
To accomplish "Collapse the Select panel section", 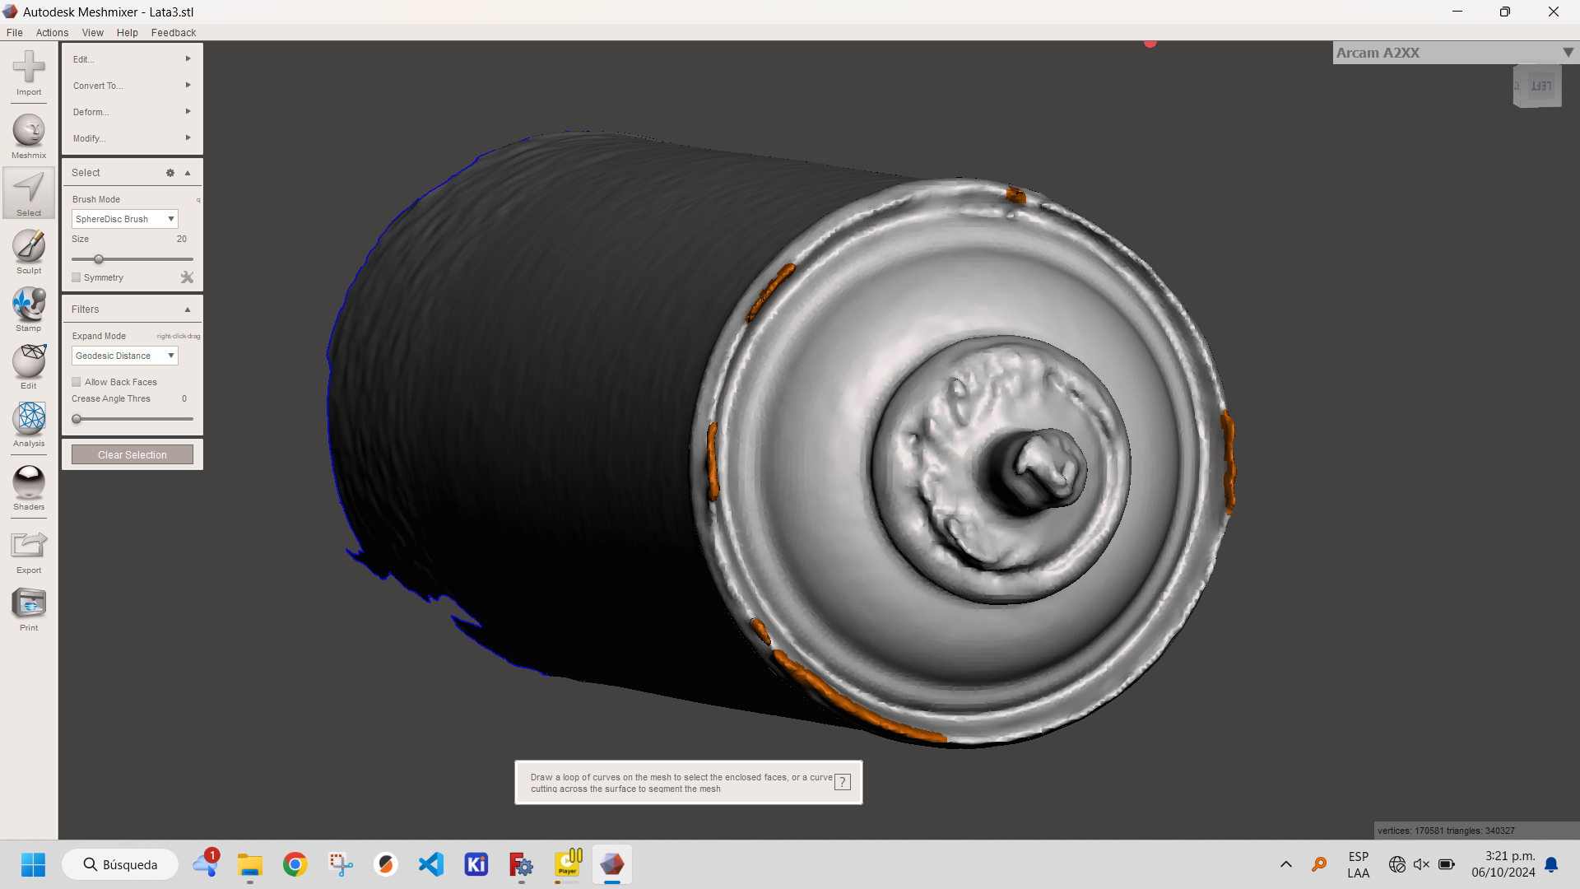I will 188,173.
